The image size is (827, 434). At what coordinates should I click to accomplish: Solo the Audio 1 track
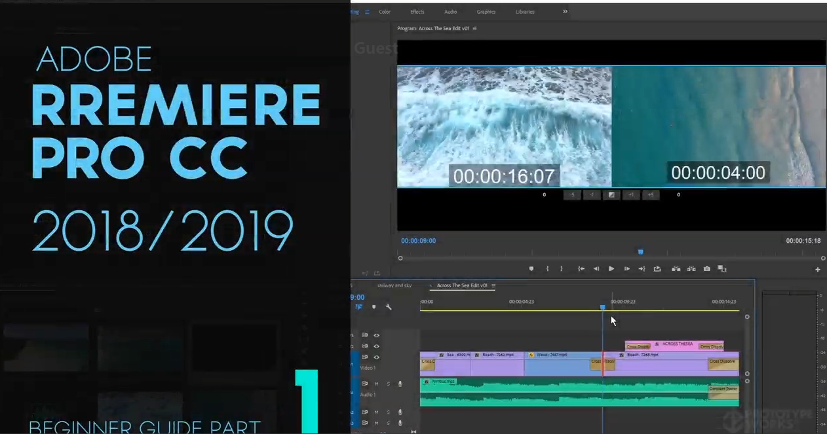388,384
